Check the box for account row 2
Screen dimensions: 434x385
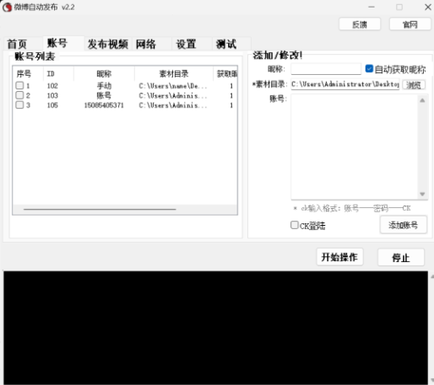click(19, 95)
